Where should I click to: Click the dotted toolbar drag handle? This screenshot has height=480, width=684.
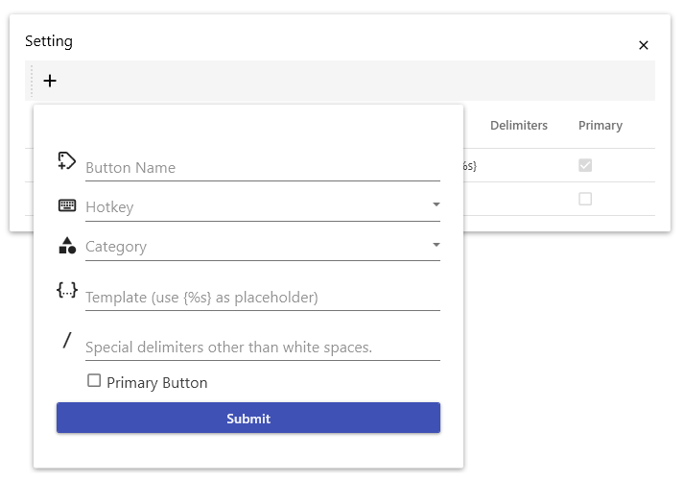(x=32, y=81)
